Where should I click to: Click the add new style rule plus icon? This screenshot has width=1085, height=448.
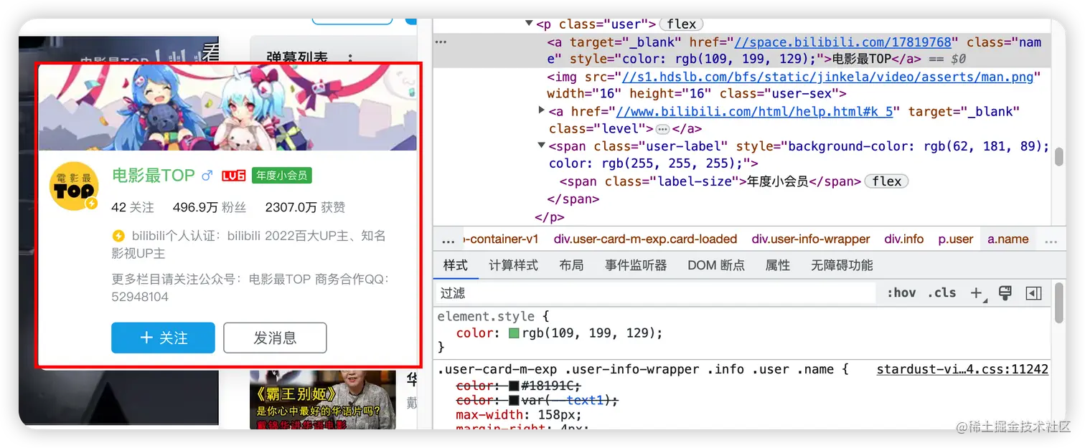tap(977, 292)
